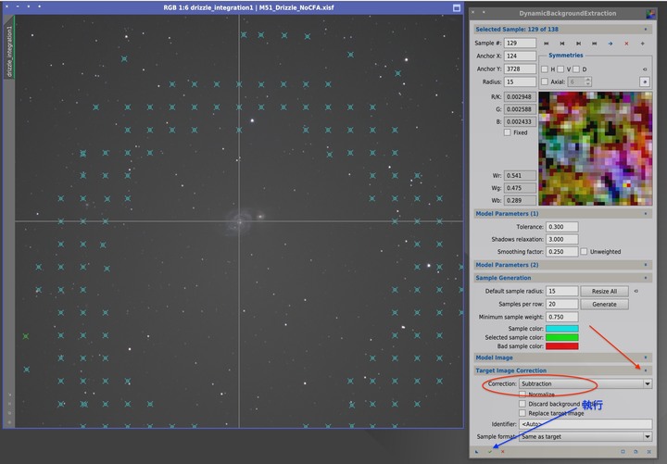667x464 pixels.
Task: Select the drizzle_integration1 view tab
Action: pyautogui.click(x=9, y=52)
